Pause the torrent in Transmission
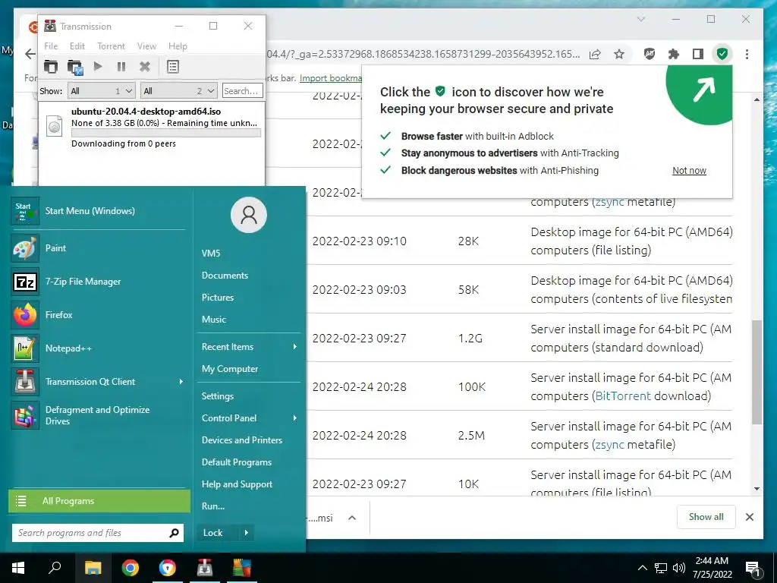The image size is (777, 583). (x=121, y=67)
